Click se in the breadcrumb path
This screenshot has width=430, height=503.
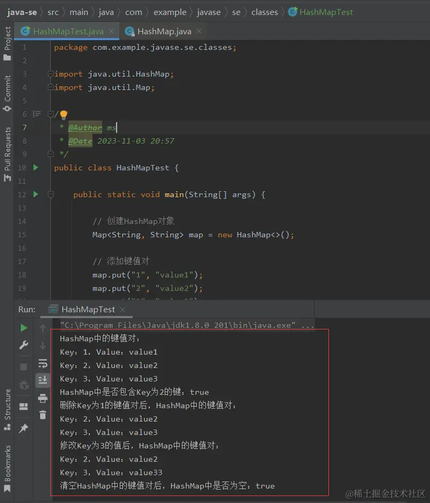coord(236,12)
